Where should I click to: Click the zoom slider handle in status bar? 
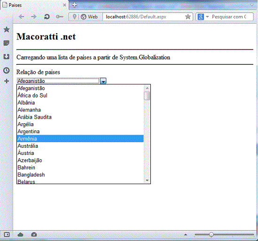211,234
